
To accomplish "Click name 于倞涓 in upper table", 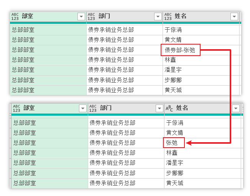I will click(x=173, y=30).
